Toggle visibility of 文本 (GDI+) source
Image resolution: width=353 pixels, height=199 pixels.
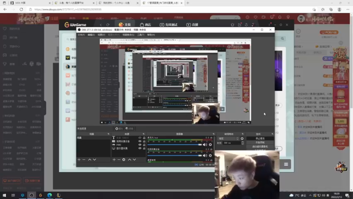(x=140, y=138)
